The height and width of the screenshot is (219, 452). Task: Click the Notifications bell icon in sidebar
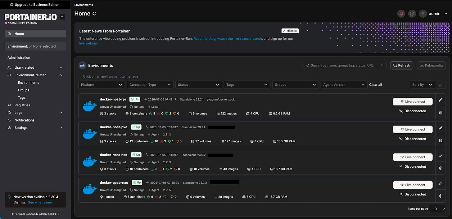(x=9, y=120)
